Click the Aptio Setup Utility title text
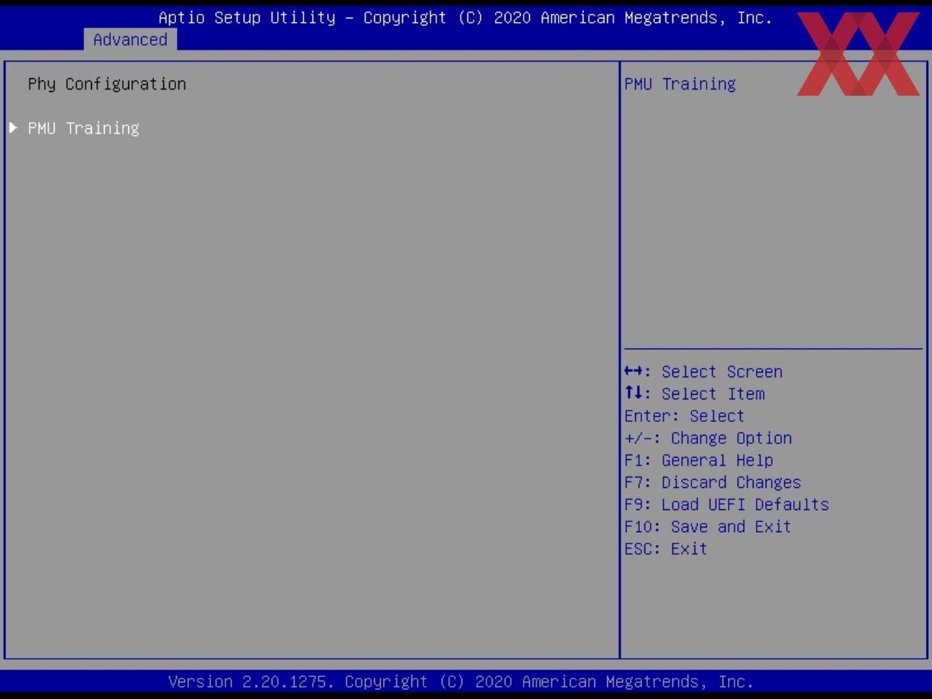 coord(465,18)
